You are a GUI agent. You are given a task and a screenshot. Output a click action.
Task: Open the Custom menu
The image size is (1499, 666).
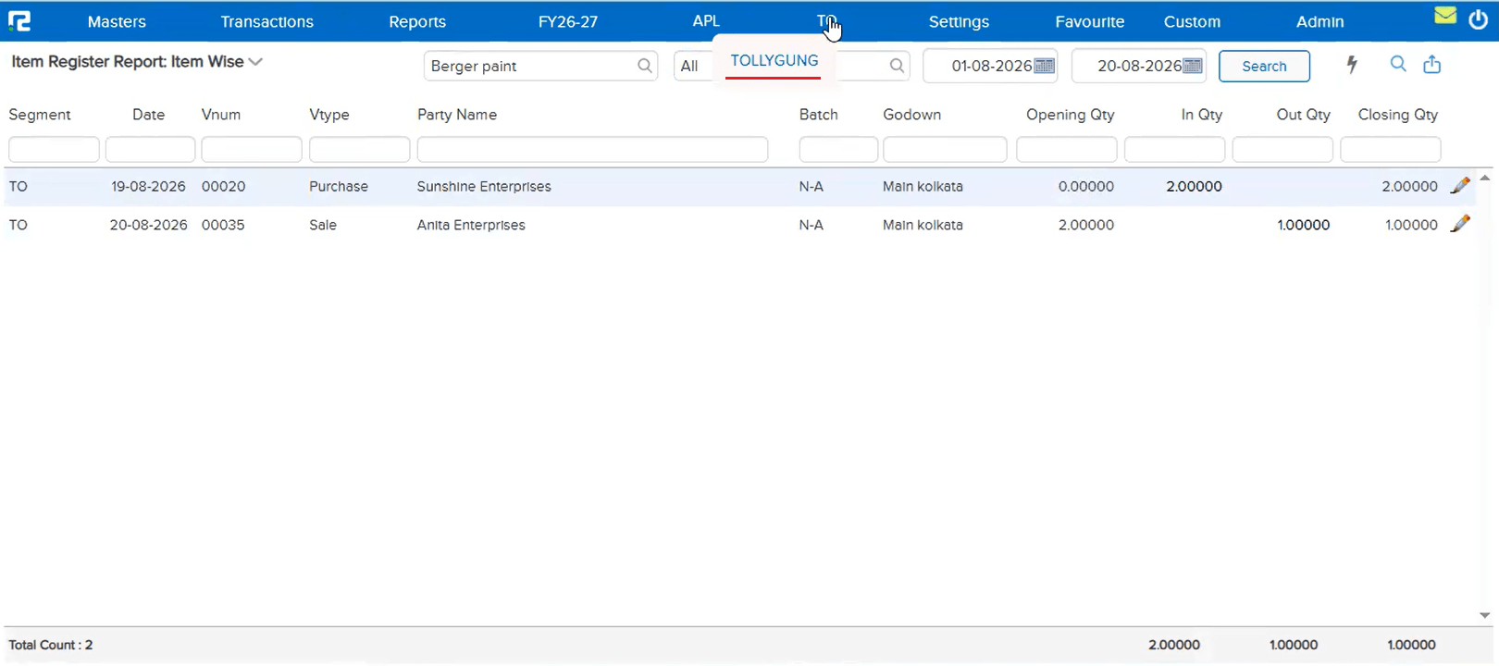coord(1192,21)
